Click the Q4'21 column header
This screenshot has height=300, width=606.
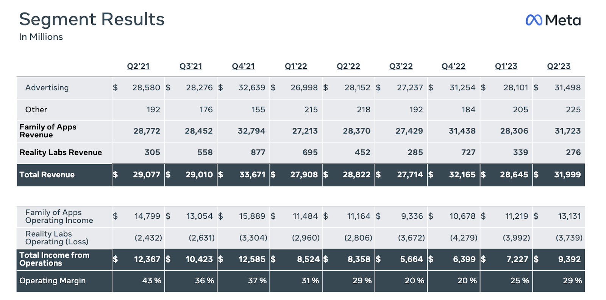[x=243, y=66]
